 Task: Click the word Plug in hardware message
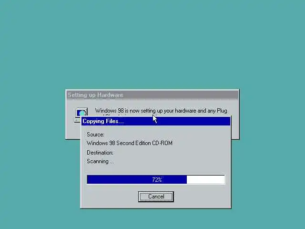coord(222,111)
